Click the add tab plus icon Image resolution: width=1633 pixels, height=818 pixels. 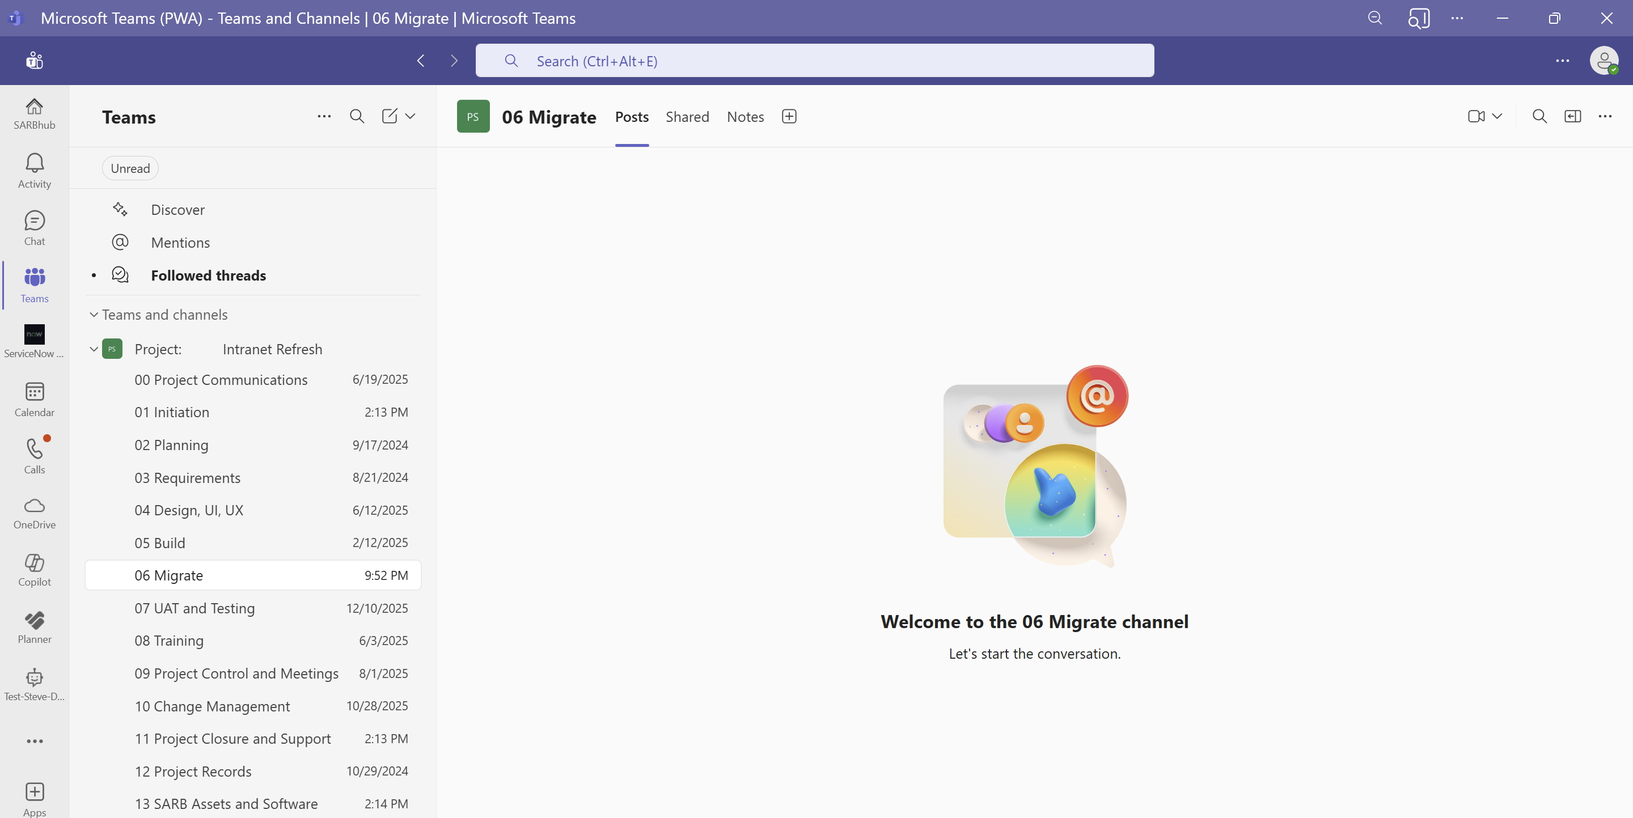pyautogui.click(x=789, y=117)
